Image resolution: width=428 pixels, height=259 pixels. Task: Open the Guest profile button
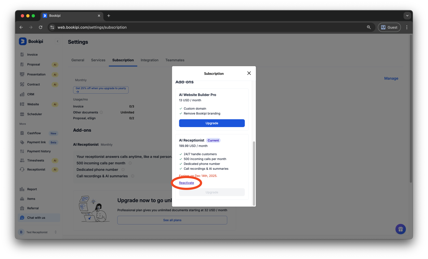click(x=389, y=27)
